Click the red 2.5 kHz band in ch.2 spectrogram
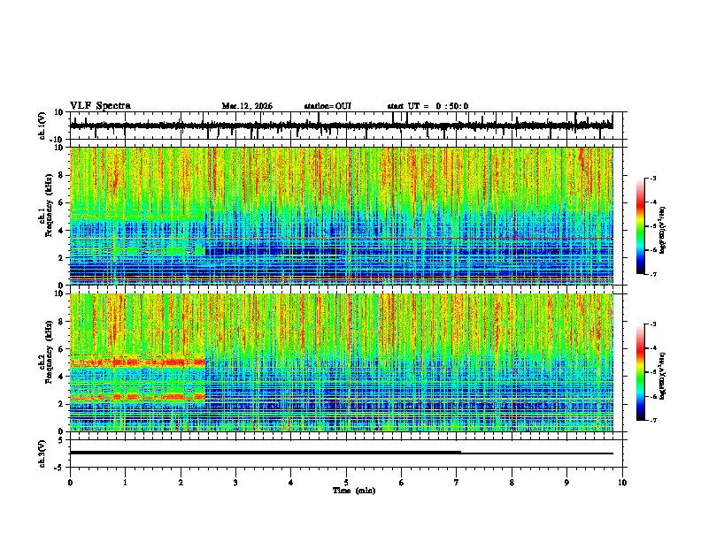Image resolution: width=701 pixels, height=541 pixels. (138, 396)
